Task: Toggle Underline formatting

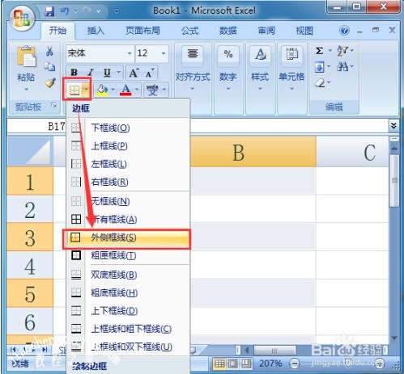Action: point(107,73)
